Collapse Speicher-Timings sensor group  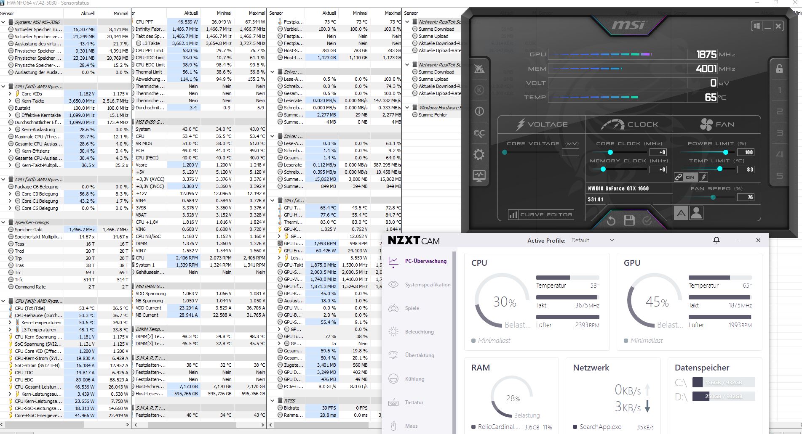[x=3, y=222]
